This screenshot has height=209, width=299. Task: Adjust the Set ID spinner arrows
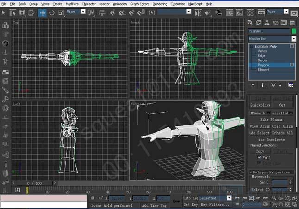click(290, 182)
